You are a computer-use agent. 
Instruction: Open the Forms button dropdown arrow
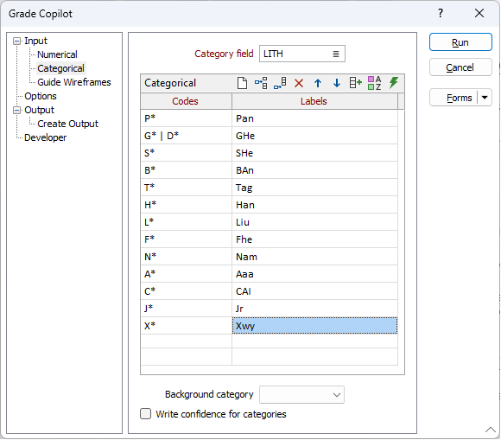pos(485,98)
